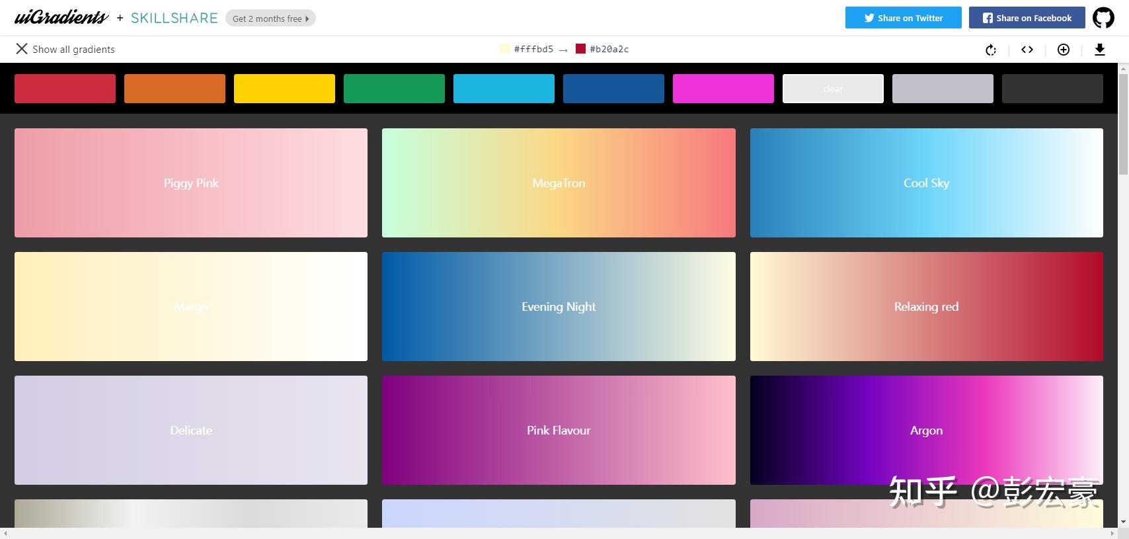Click the add gradient plus icon
The image size is (1129, 539).
[x=1064, y=50]
